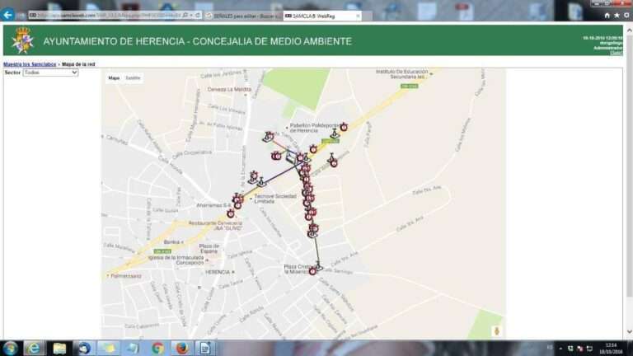Switch map to Mapa view
The width and height of the screenshot is (633, 356).
114,78
